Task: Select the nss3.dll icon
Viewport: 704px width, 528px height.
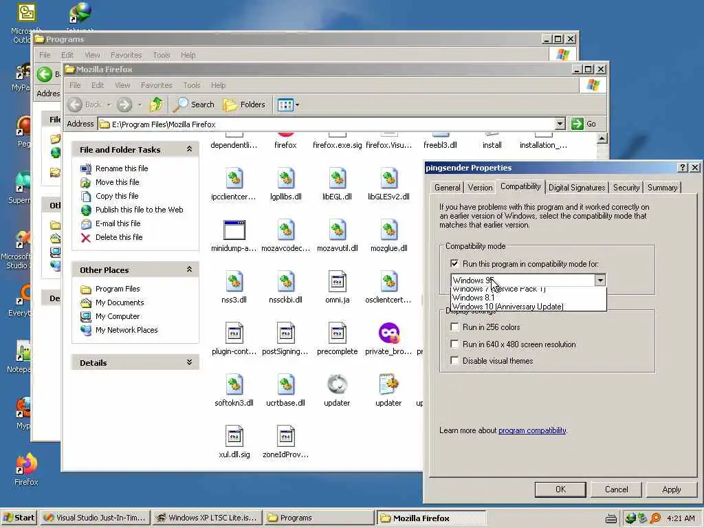Action: coord(234,281)
